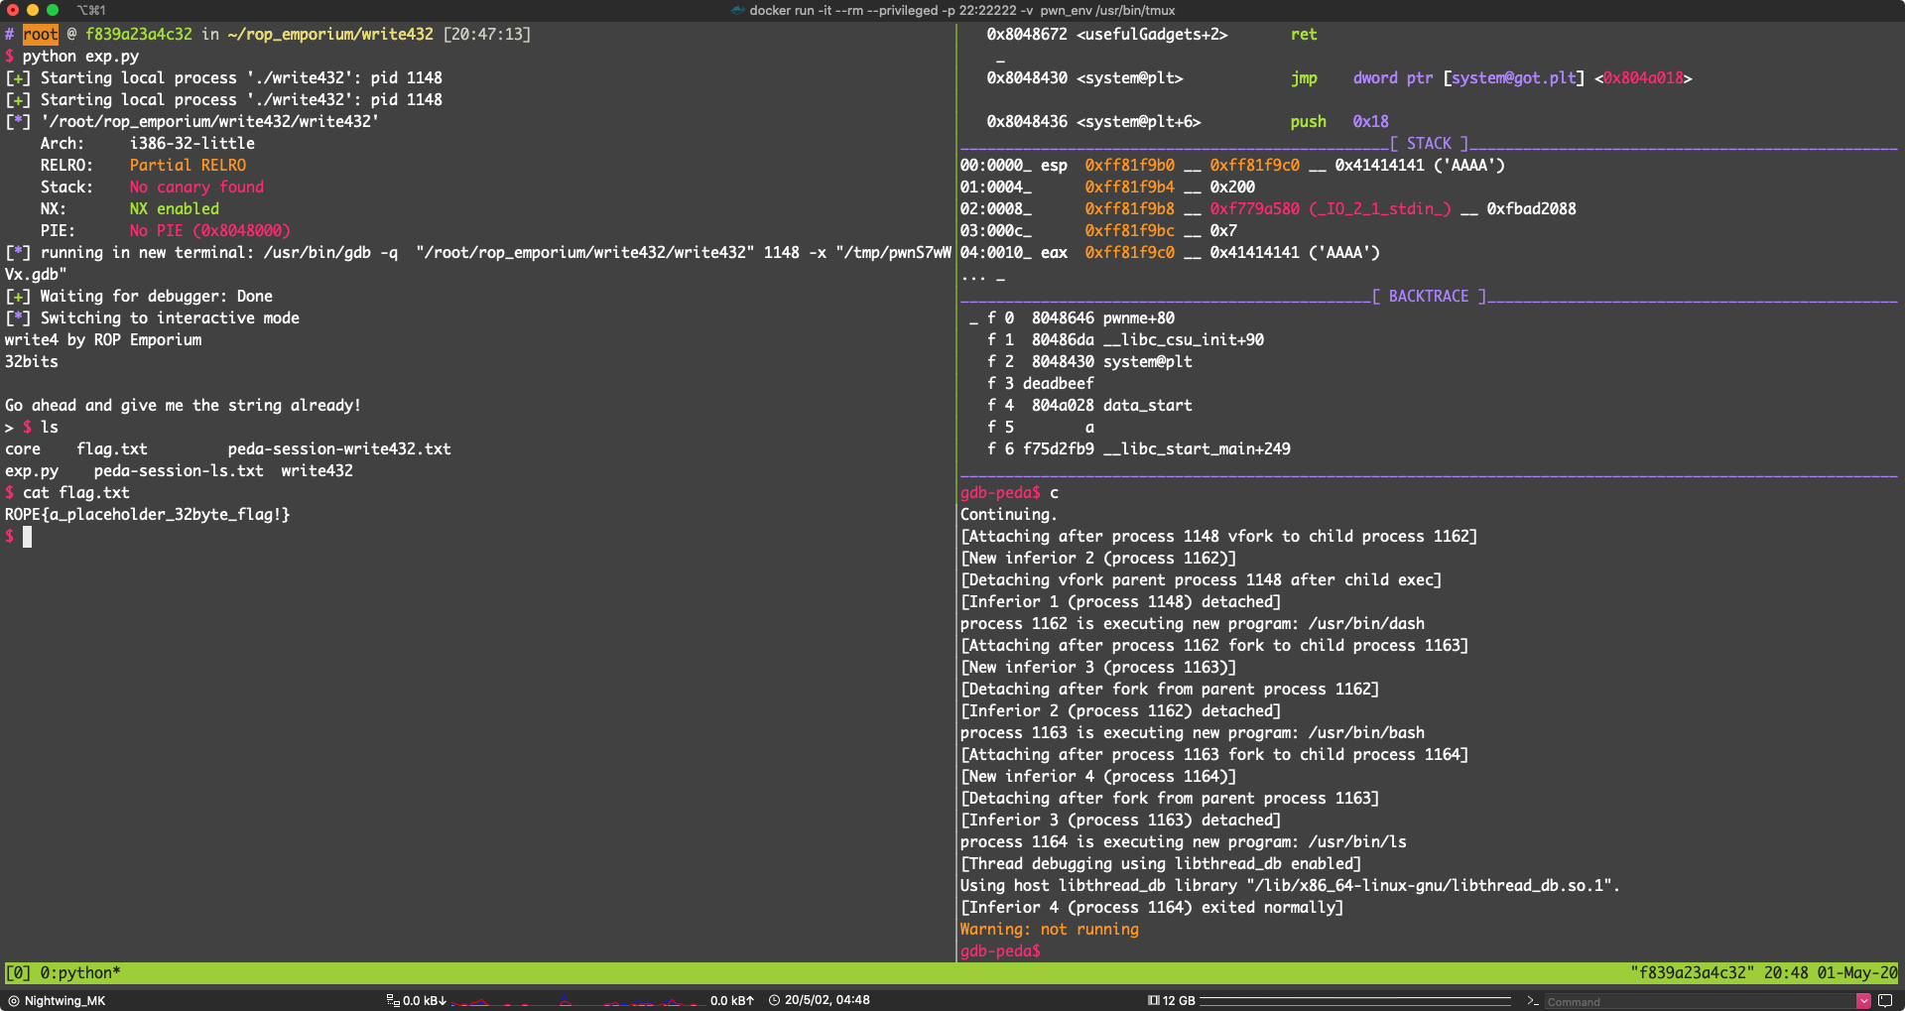
Task: Click hostname f839a23a4c32 in shell prompt
Action: (139, 35)
